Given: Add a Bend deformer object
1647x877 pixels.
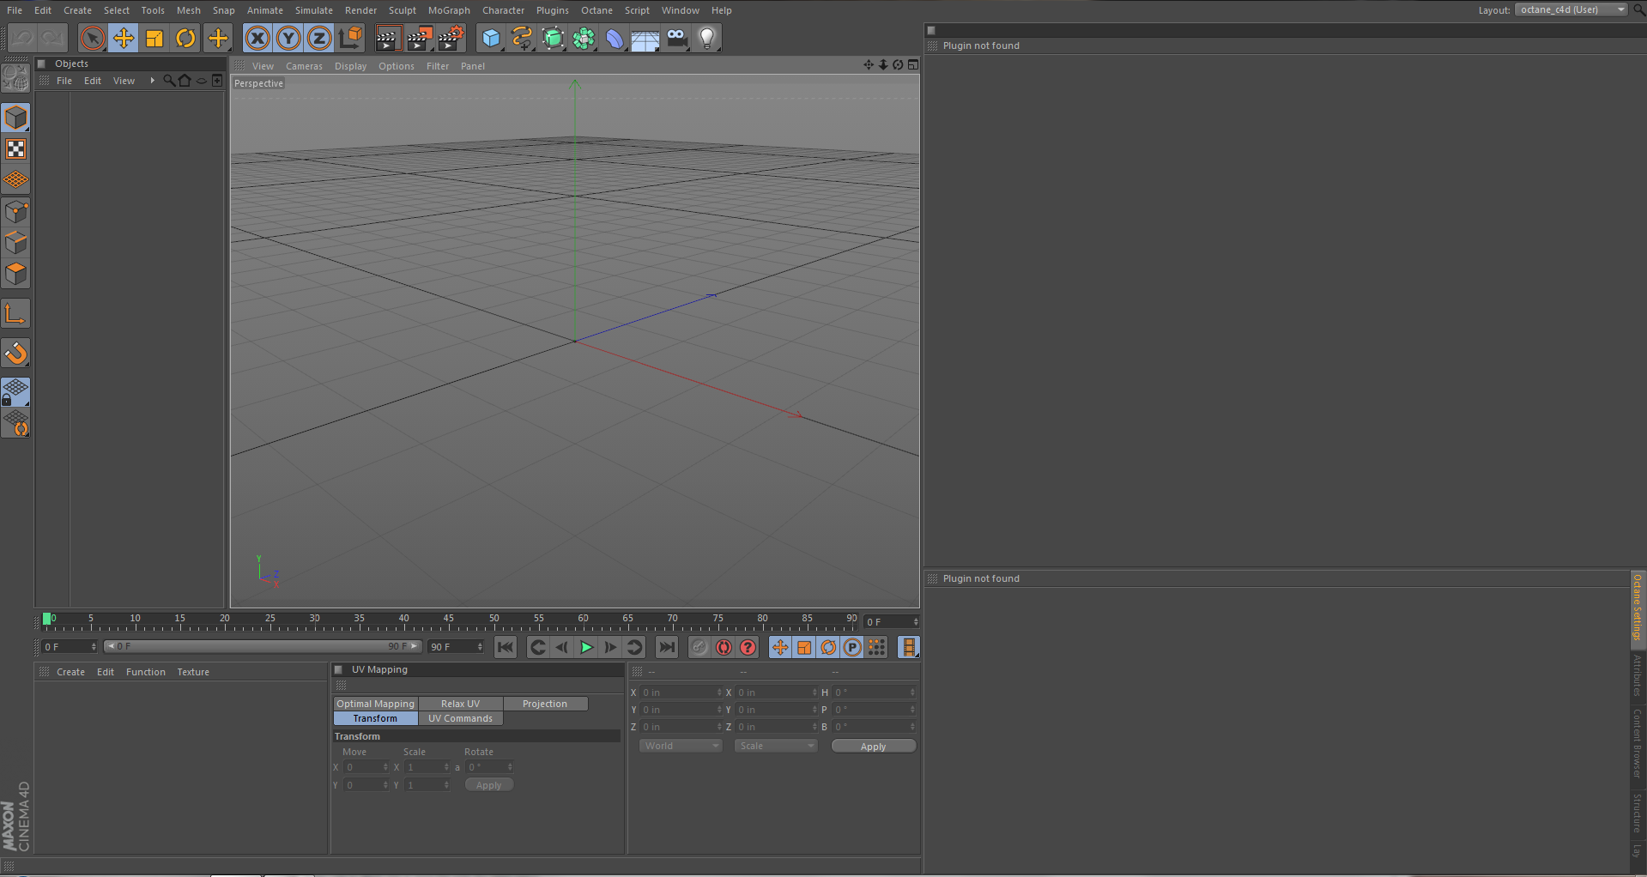Looking at the screenshot, I should click(x=615, y=38).
